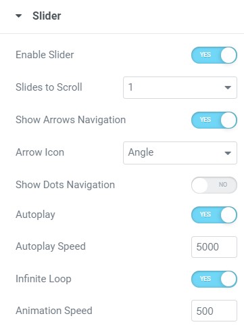Disable the Infinite Loop toggle
This screenshot has height=333, width=244.
pyautogui.click(x=214, y=279)
